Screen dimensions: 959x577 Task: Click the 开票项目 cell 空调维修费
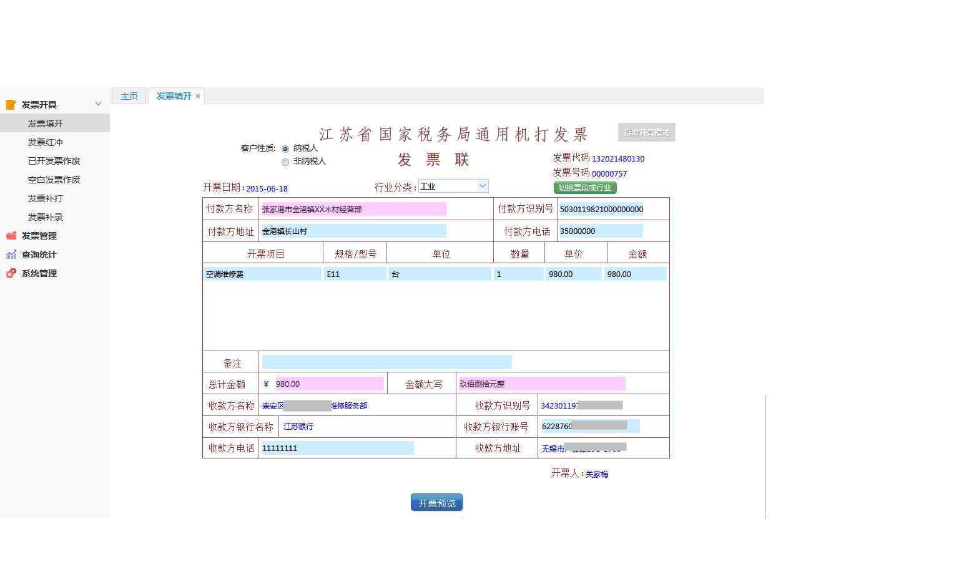[262, 274]
